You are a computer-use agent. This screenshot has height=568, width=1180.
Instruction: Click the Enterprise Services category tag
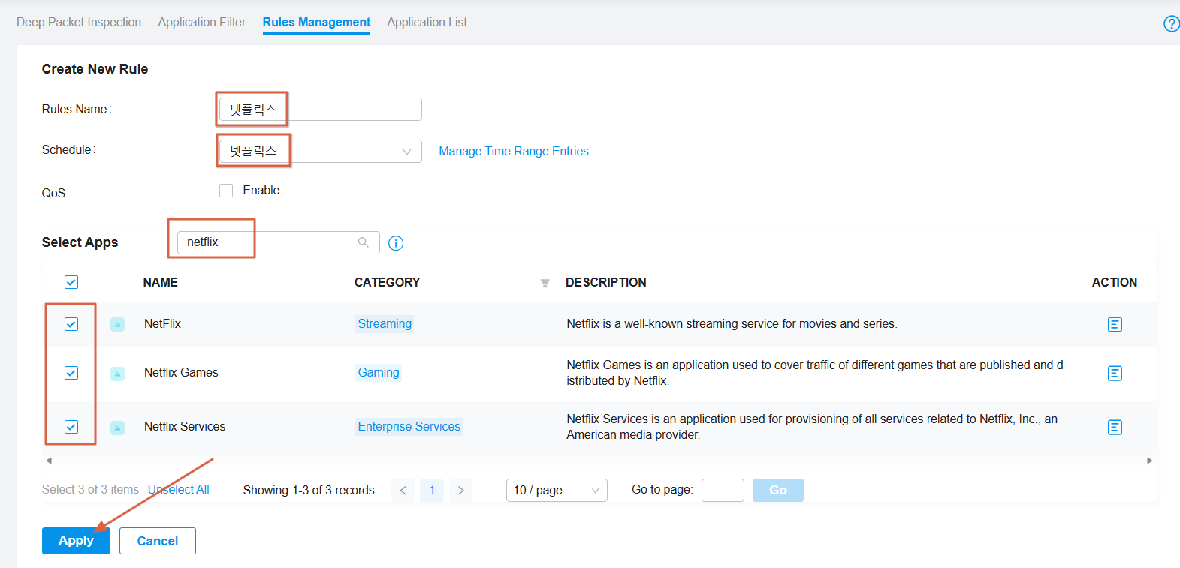pos(409,427)
